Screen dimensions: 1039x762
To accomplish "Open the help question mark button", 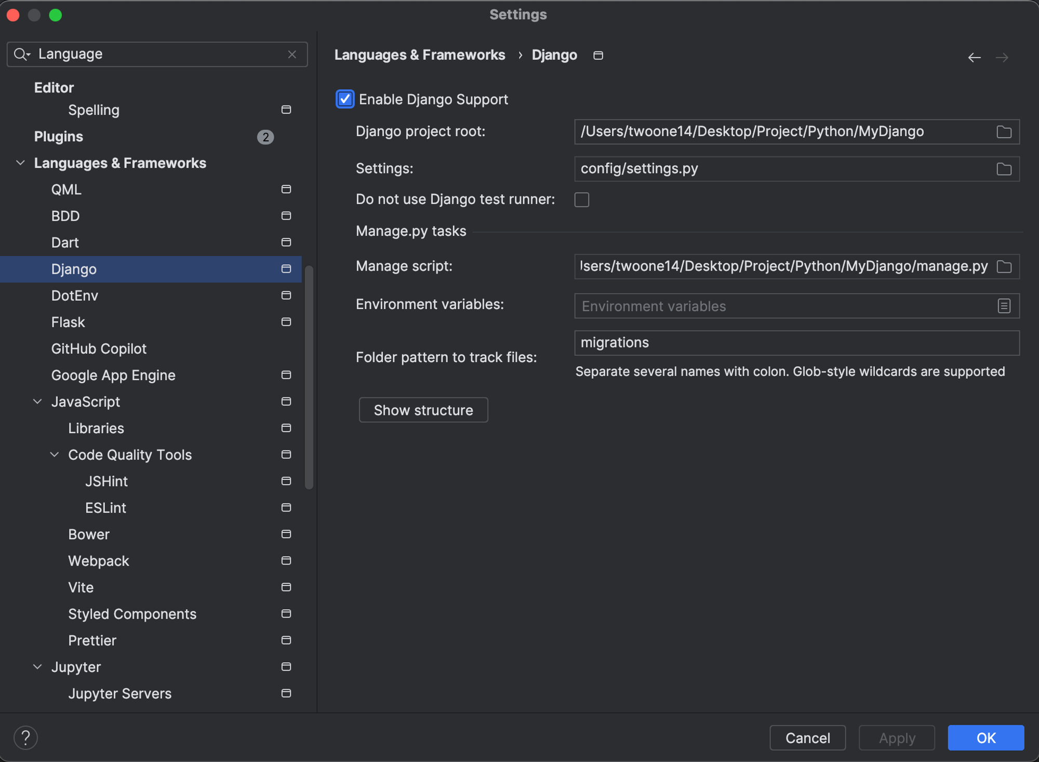I will click(25, 738).
